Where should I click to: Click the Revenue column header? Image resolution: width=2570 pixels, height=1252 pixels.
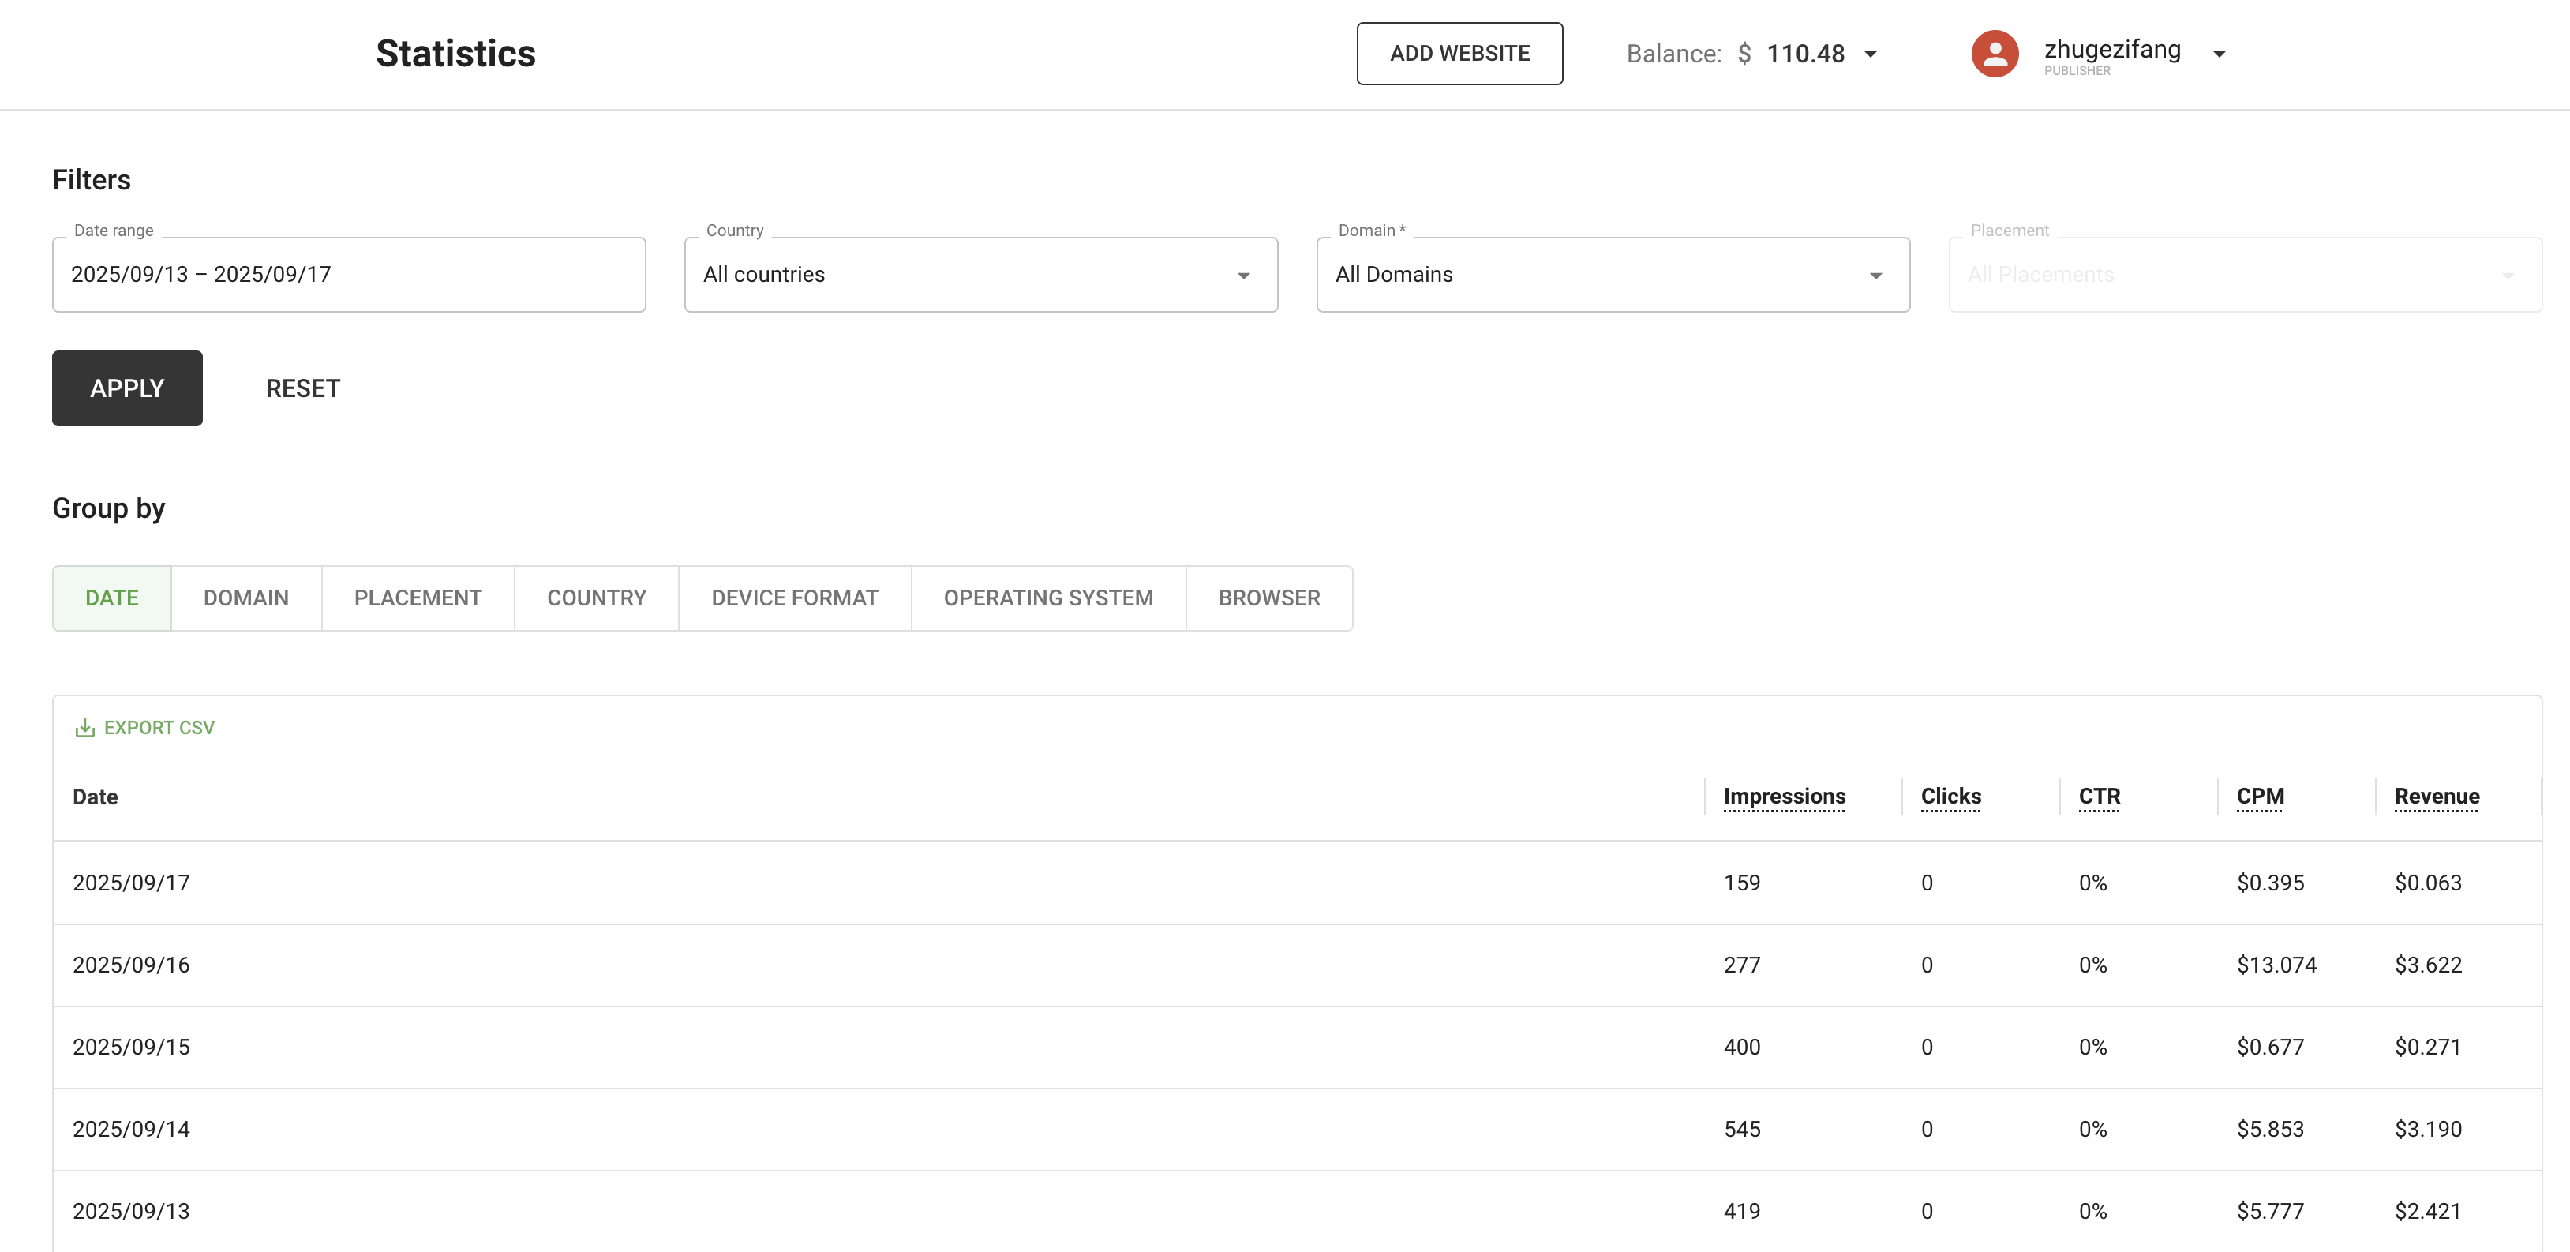(x=2435, y=796)
